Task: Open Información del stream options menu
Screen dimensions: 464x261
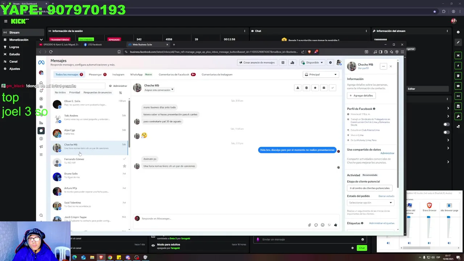Action: coord(447,31)
